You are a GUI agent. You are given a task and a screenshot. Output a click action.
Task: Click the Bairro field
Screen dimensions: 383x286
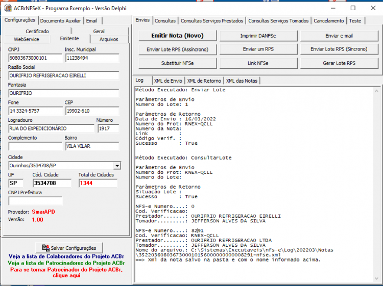(x=92, y=146)
